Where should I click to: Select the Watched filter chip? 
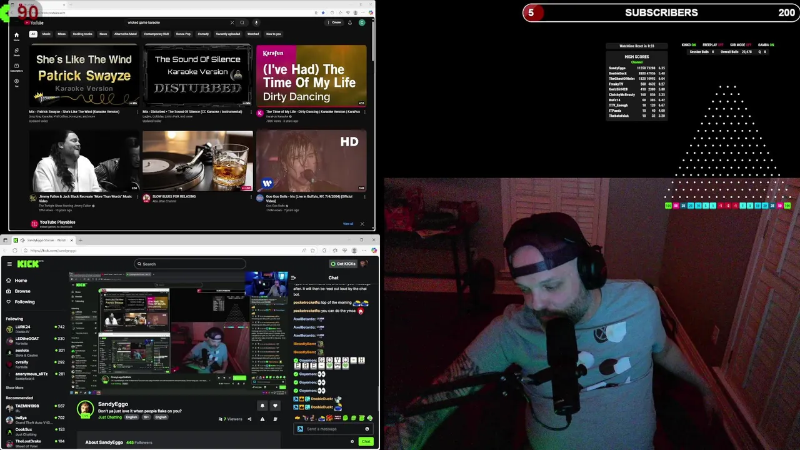[253, 34]
